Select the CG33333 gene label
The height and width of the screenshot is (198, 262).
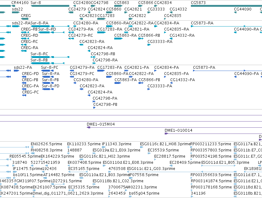[156, 9]
